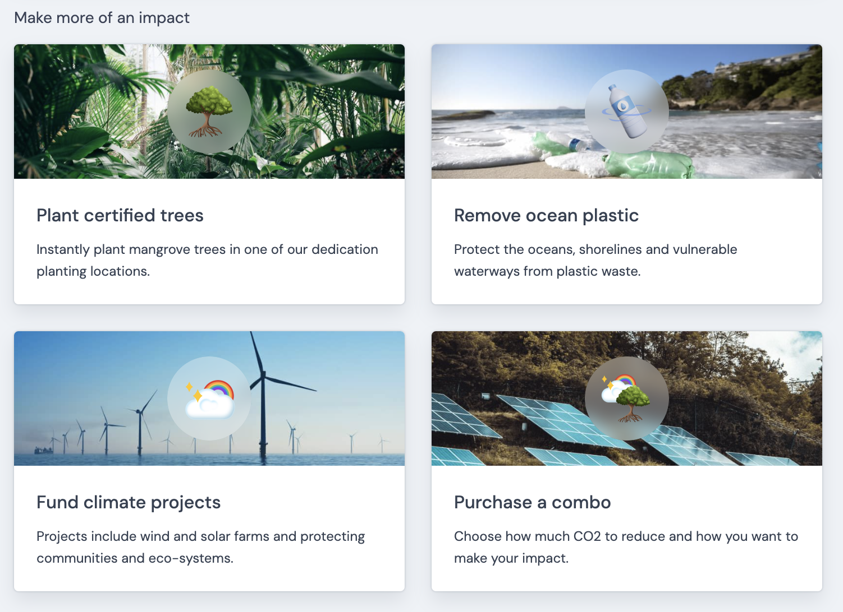843x612 pixels.
Task: Click the plastic bottle icon circle
Action: pyautogui.click(x=626, y=112)
